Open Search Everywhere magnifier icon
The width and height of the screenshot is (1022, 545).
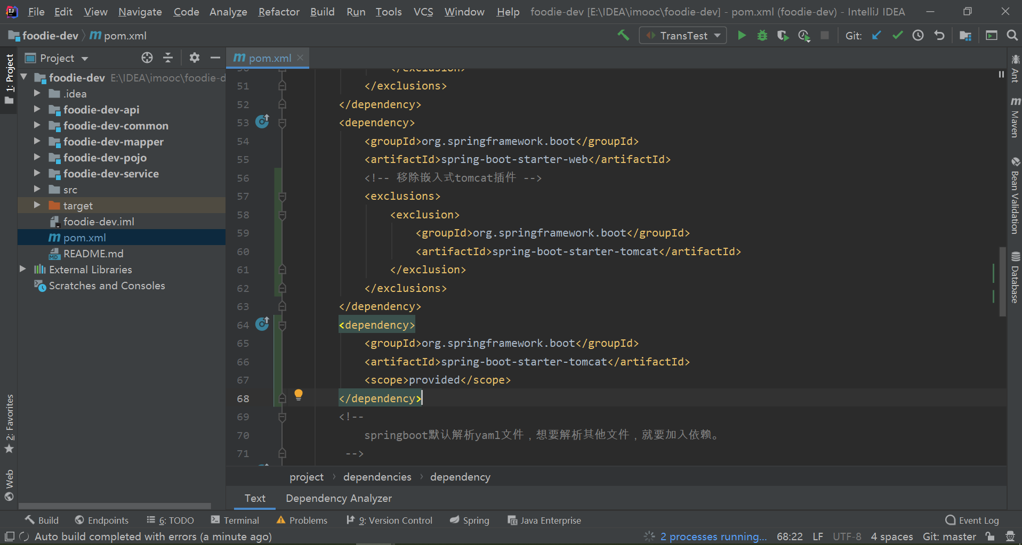[x=1012, y=35]
